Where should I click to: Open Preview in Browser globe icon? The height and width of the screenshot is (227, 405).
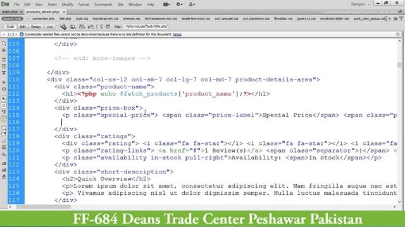[73, 26]
